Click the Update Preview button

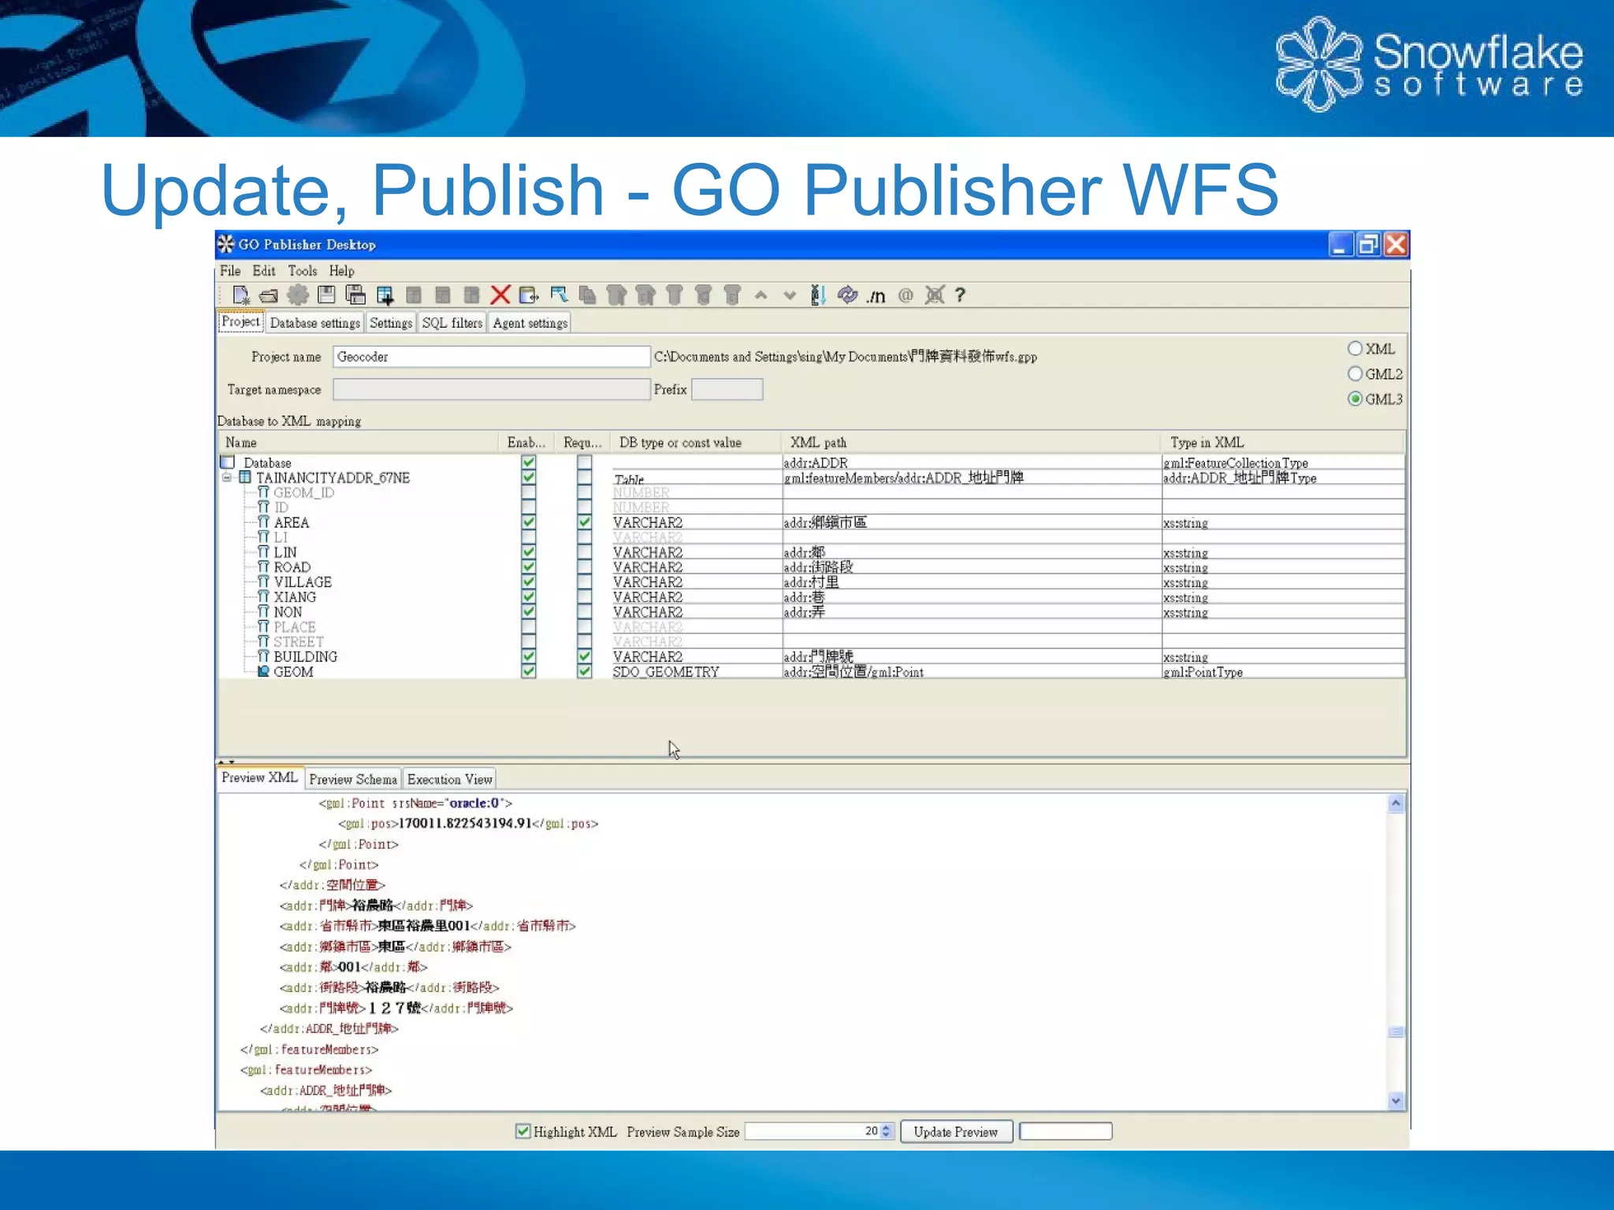(956, 1132)
